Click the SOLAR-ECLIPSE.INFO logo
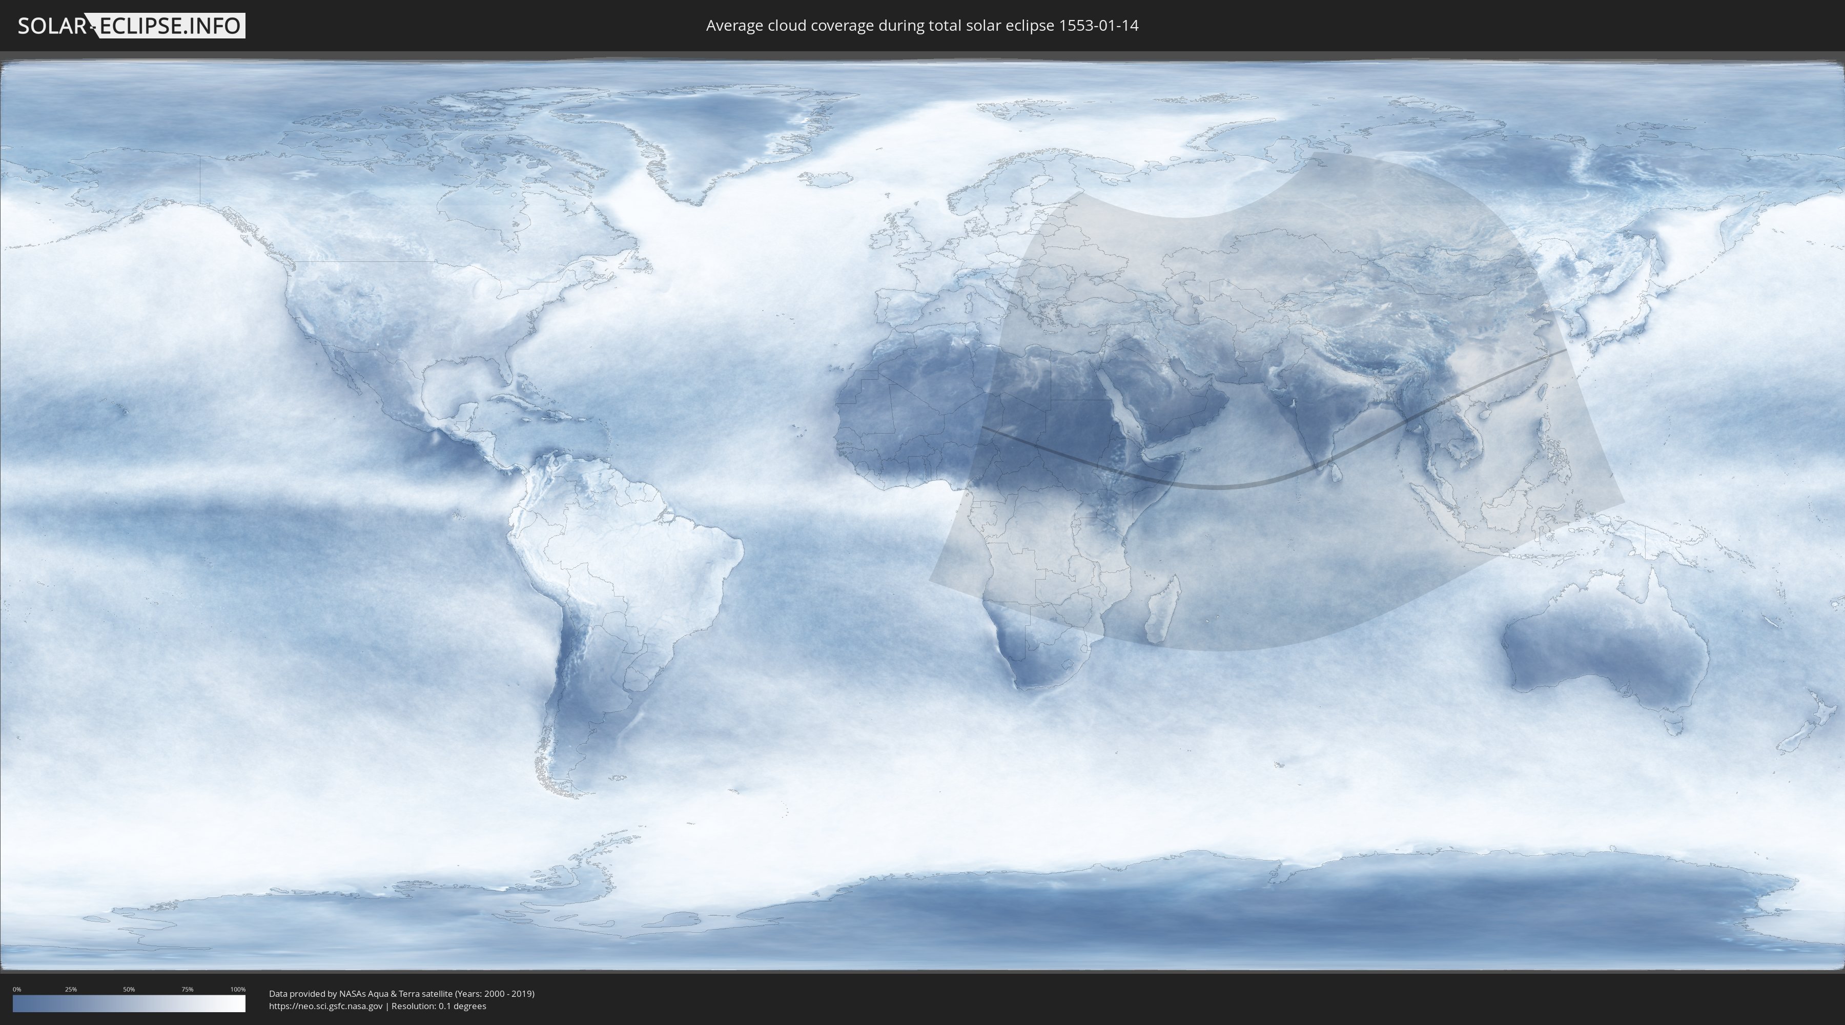Viewport: 1845px width, 1025px height. coord(131,26)
